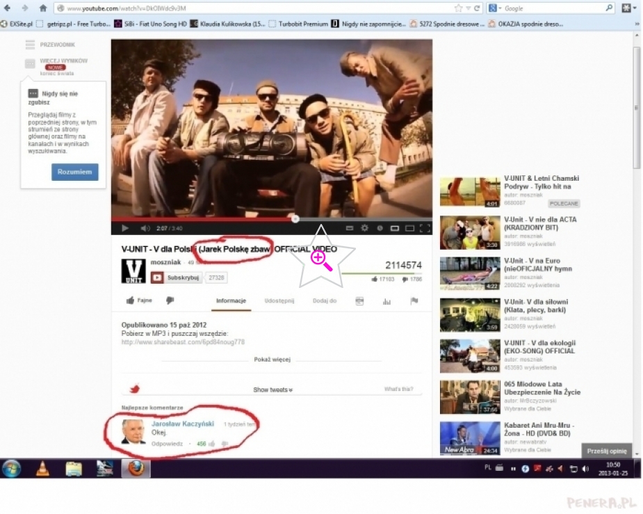Dislike the video with thumbs-down icon

(170, 301)
